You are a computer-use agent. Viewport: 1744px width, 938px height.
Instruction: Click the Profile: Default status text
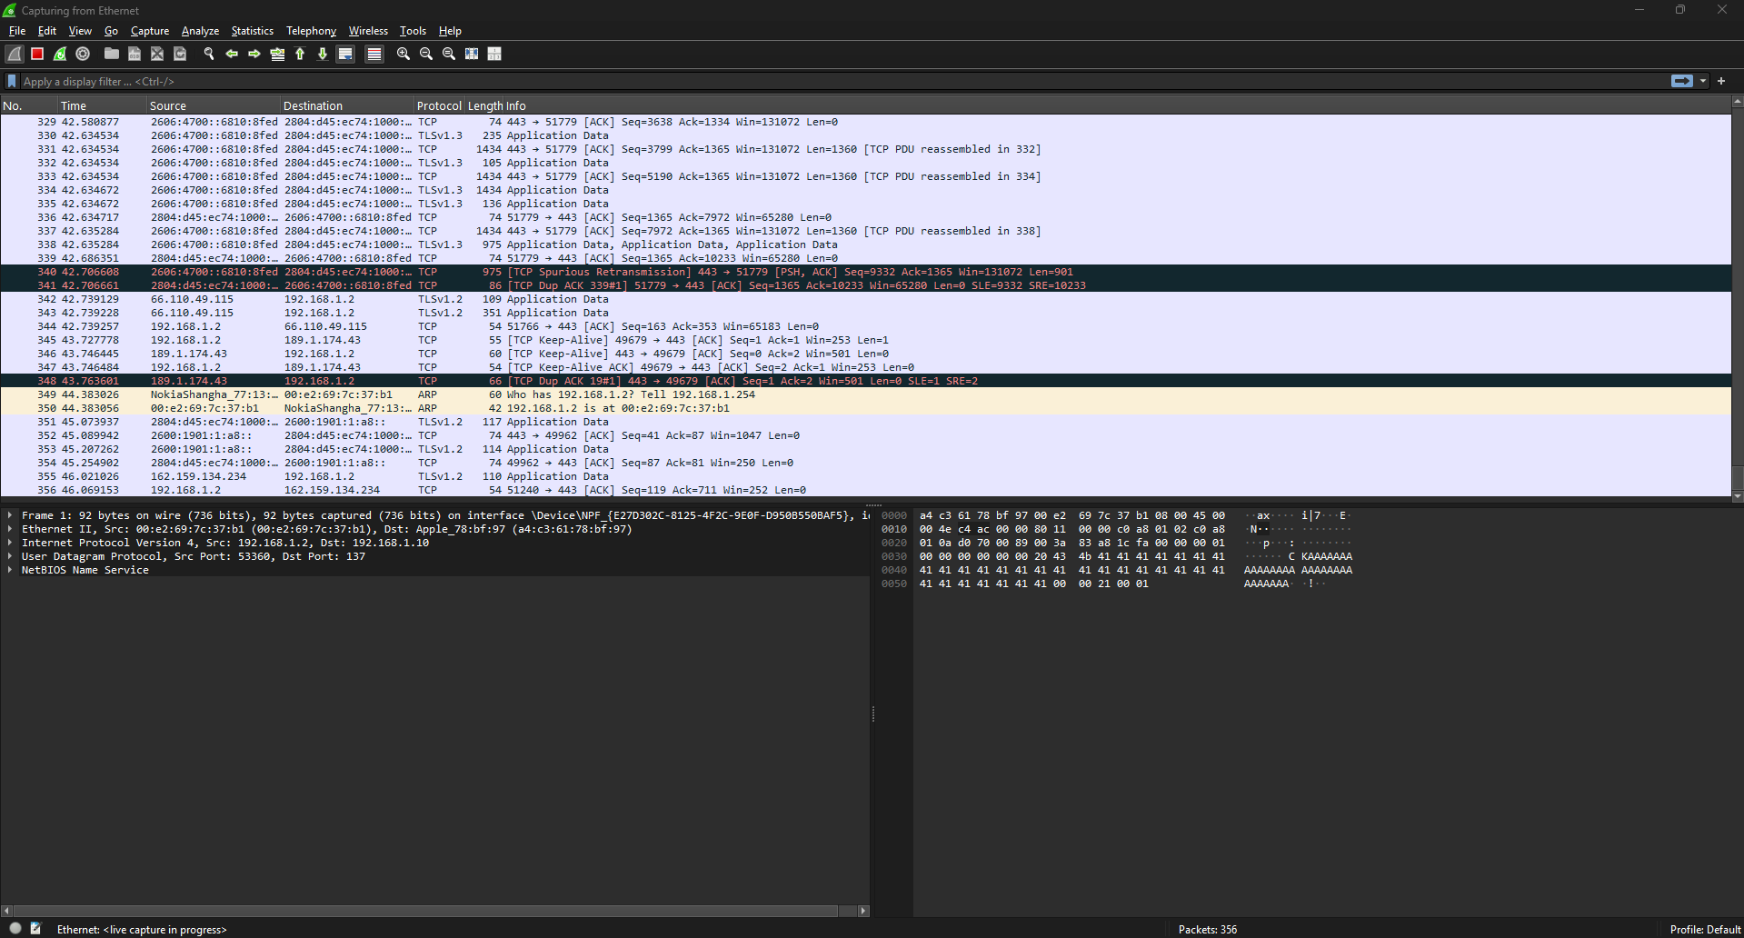point(1705,930)
